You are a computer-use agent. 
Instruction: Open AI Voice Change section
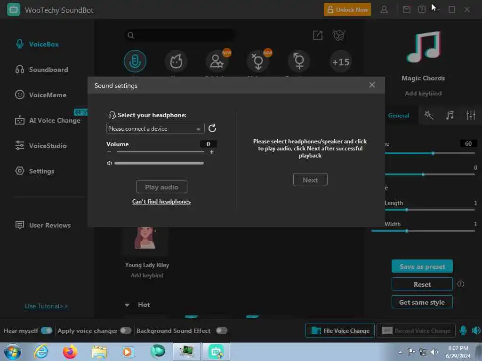[x=48, y=120]
